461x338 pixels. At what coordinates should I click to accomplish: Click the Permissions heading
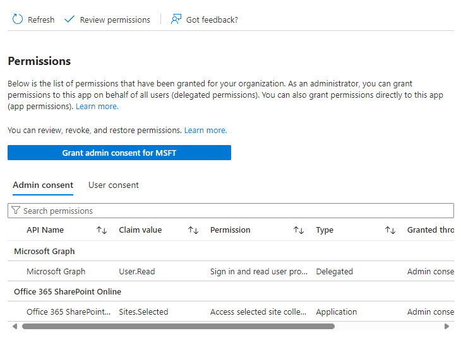(39, 61)
